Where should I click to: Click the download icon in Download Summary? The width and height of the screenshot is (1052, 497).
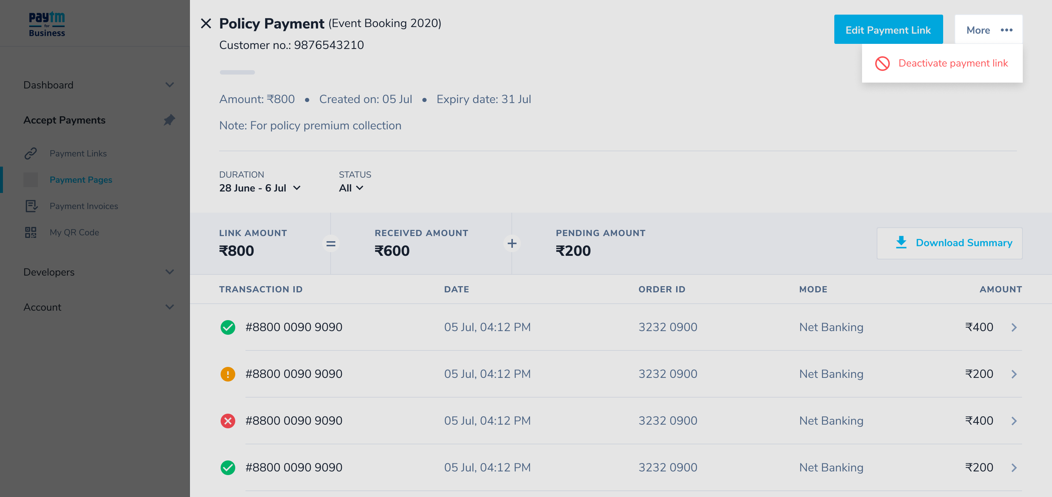[x=901, y=242]
